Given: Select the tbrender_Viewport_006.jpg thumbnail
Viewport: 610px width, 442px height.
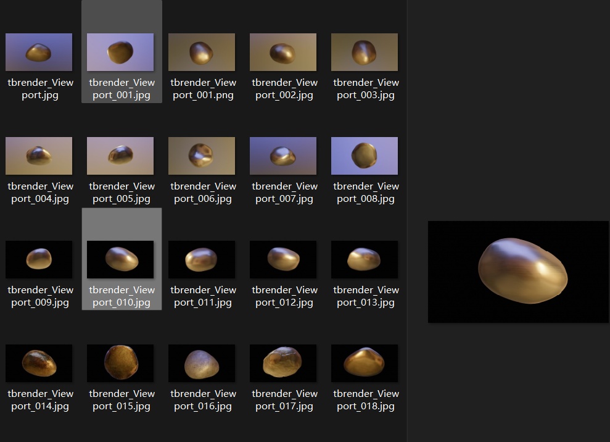Looking at the screenshot, I should point(202,156).
